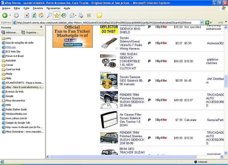Click the CD manuals product thumbnail

click(109, 81)
